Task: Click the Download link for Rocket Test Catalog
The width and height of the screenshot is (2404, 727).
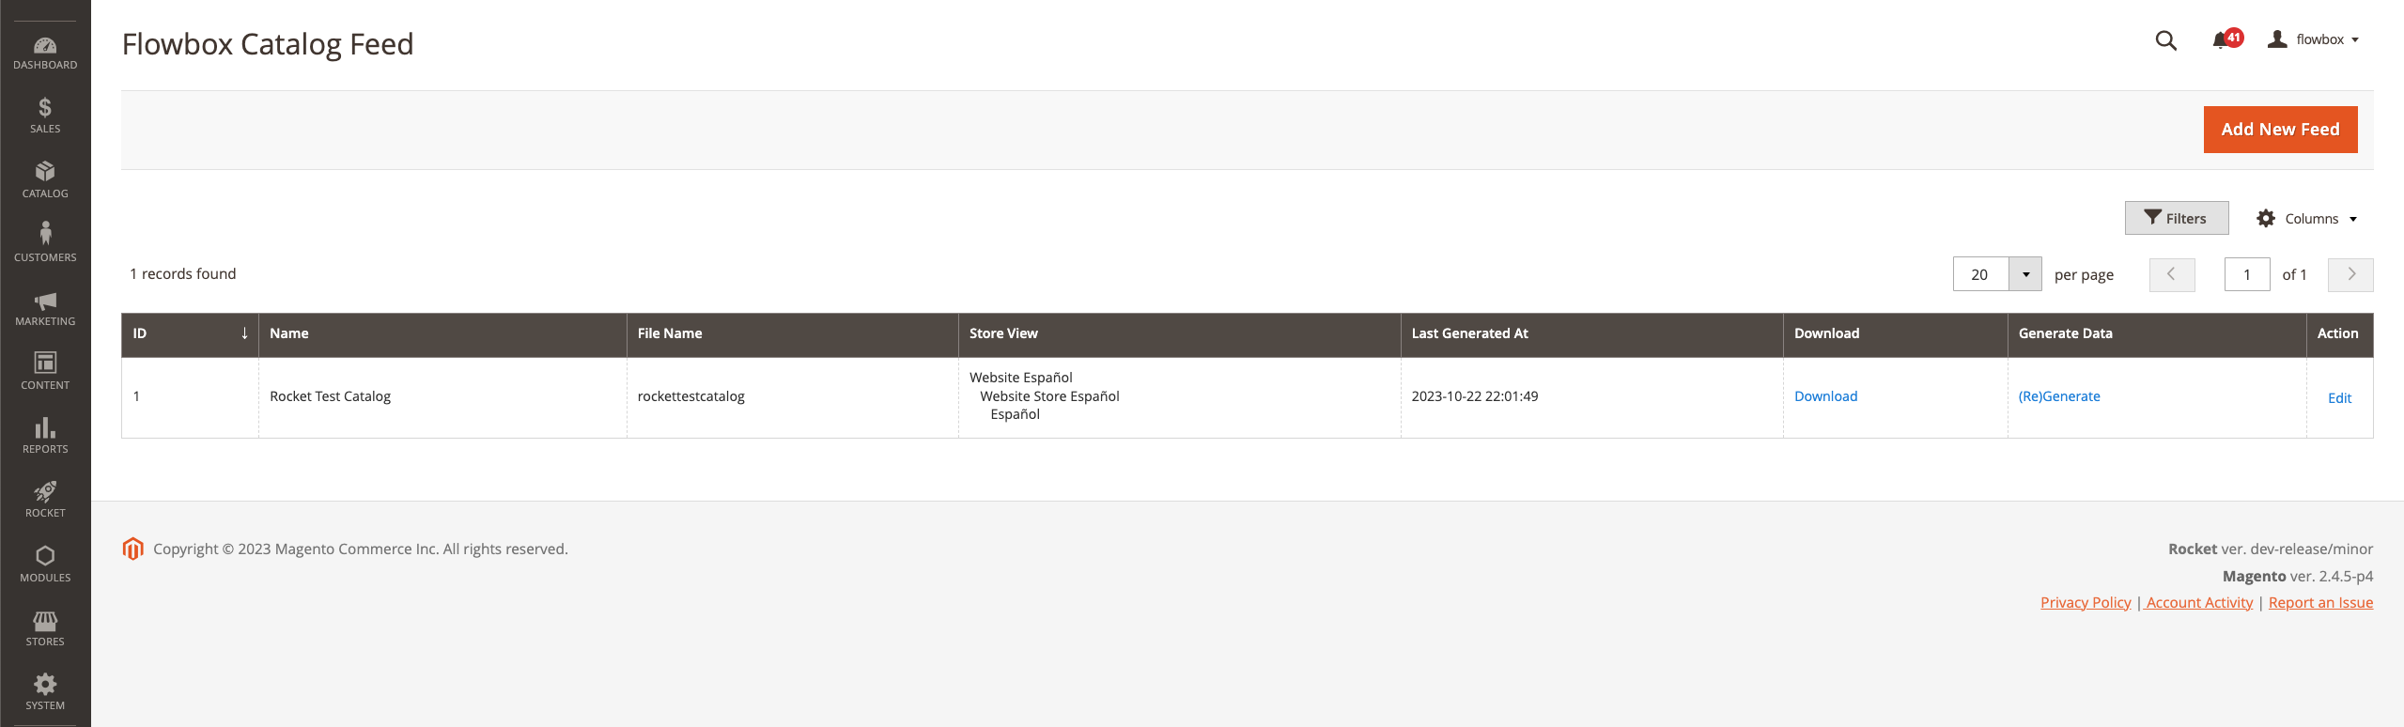Action: tap(1825, 396)
